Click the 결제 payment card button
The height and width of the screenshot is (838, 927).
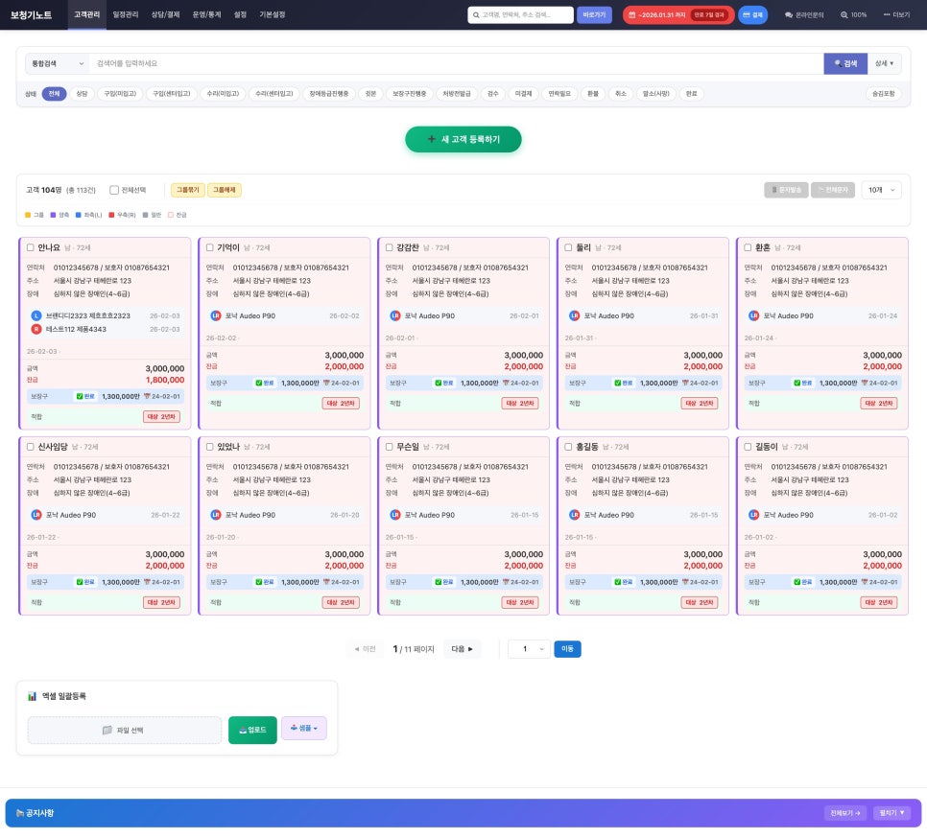(x=752, y=15)
